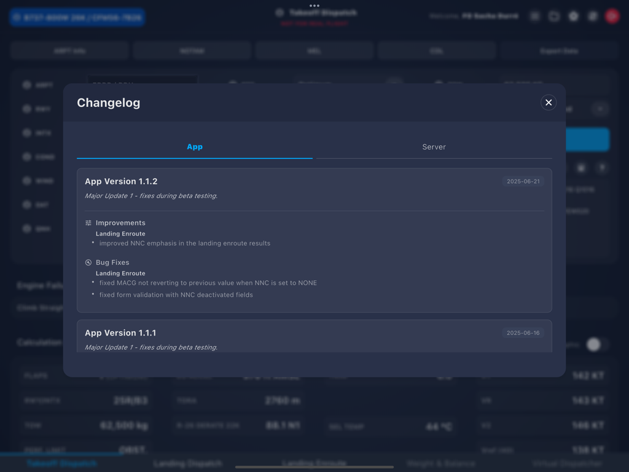Click the OAT sidebar icon
Image resolution: width=629 pixels, height=472 pixels.
click(27, 205)
